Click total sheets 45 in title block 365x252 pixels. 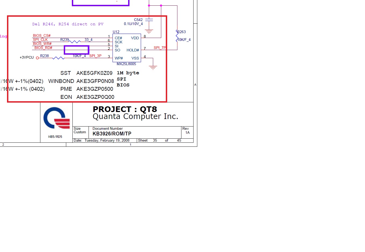179,141
